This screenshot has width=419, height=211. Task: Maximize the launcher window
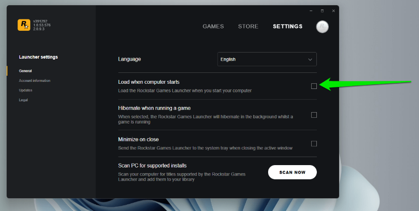click(322, 10)
